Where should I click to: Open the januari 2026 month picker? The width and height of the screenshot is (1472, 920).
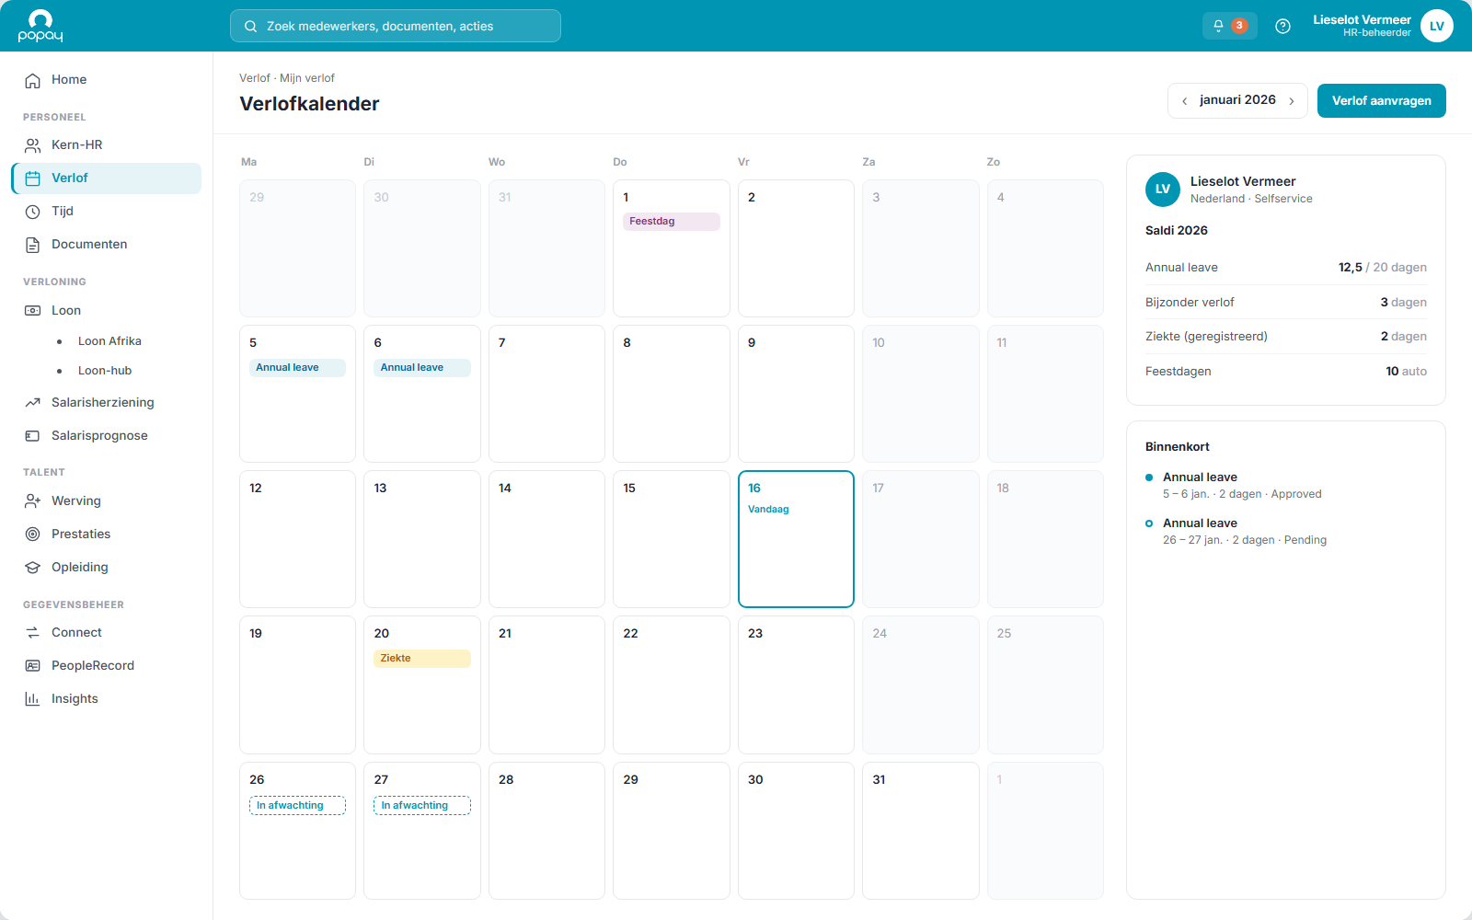coord(1237,100)
